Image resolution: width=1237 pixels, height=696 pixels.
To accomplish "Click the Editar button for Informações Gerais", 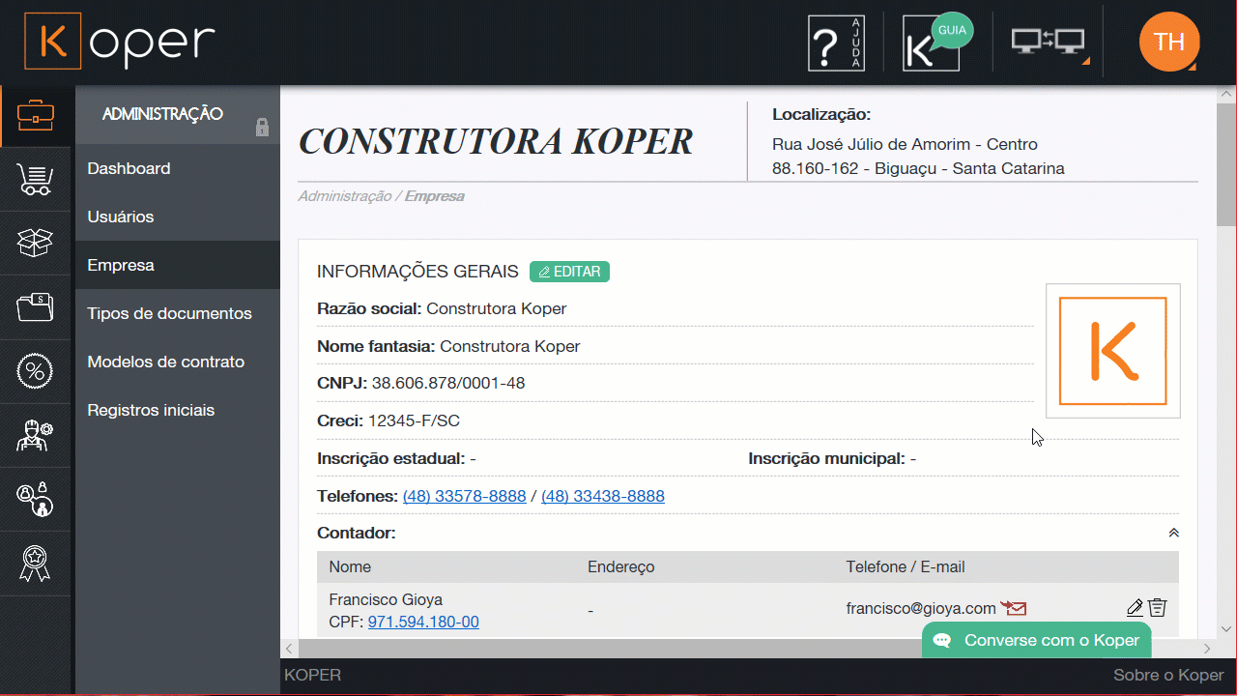I will [x=569, y=272].
